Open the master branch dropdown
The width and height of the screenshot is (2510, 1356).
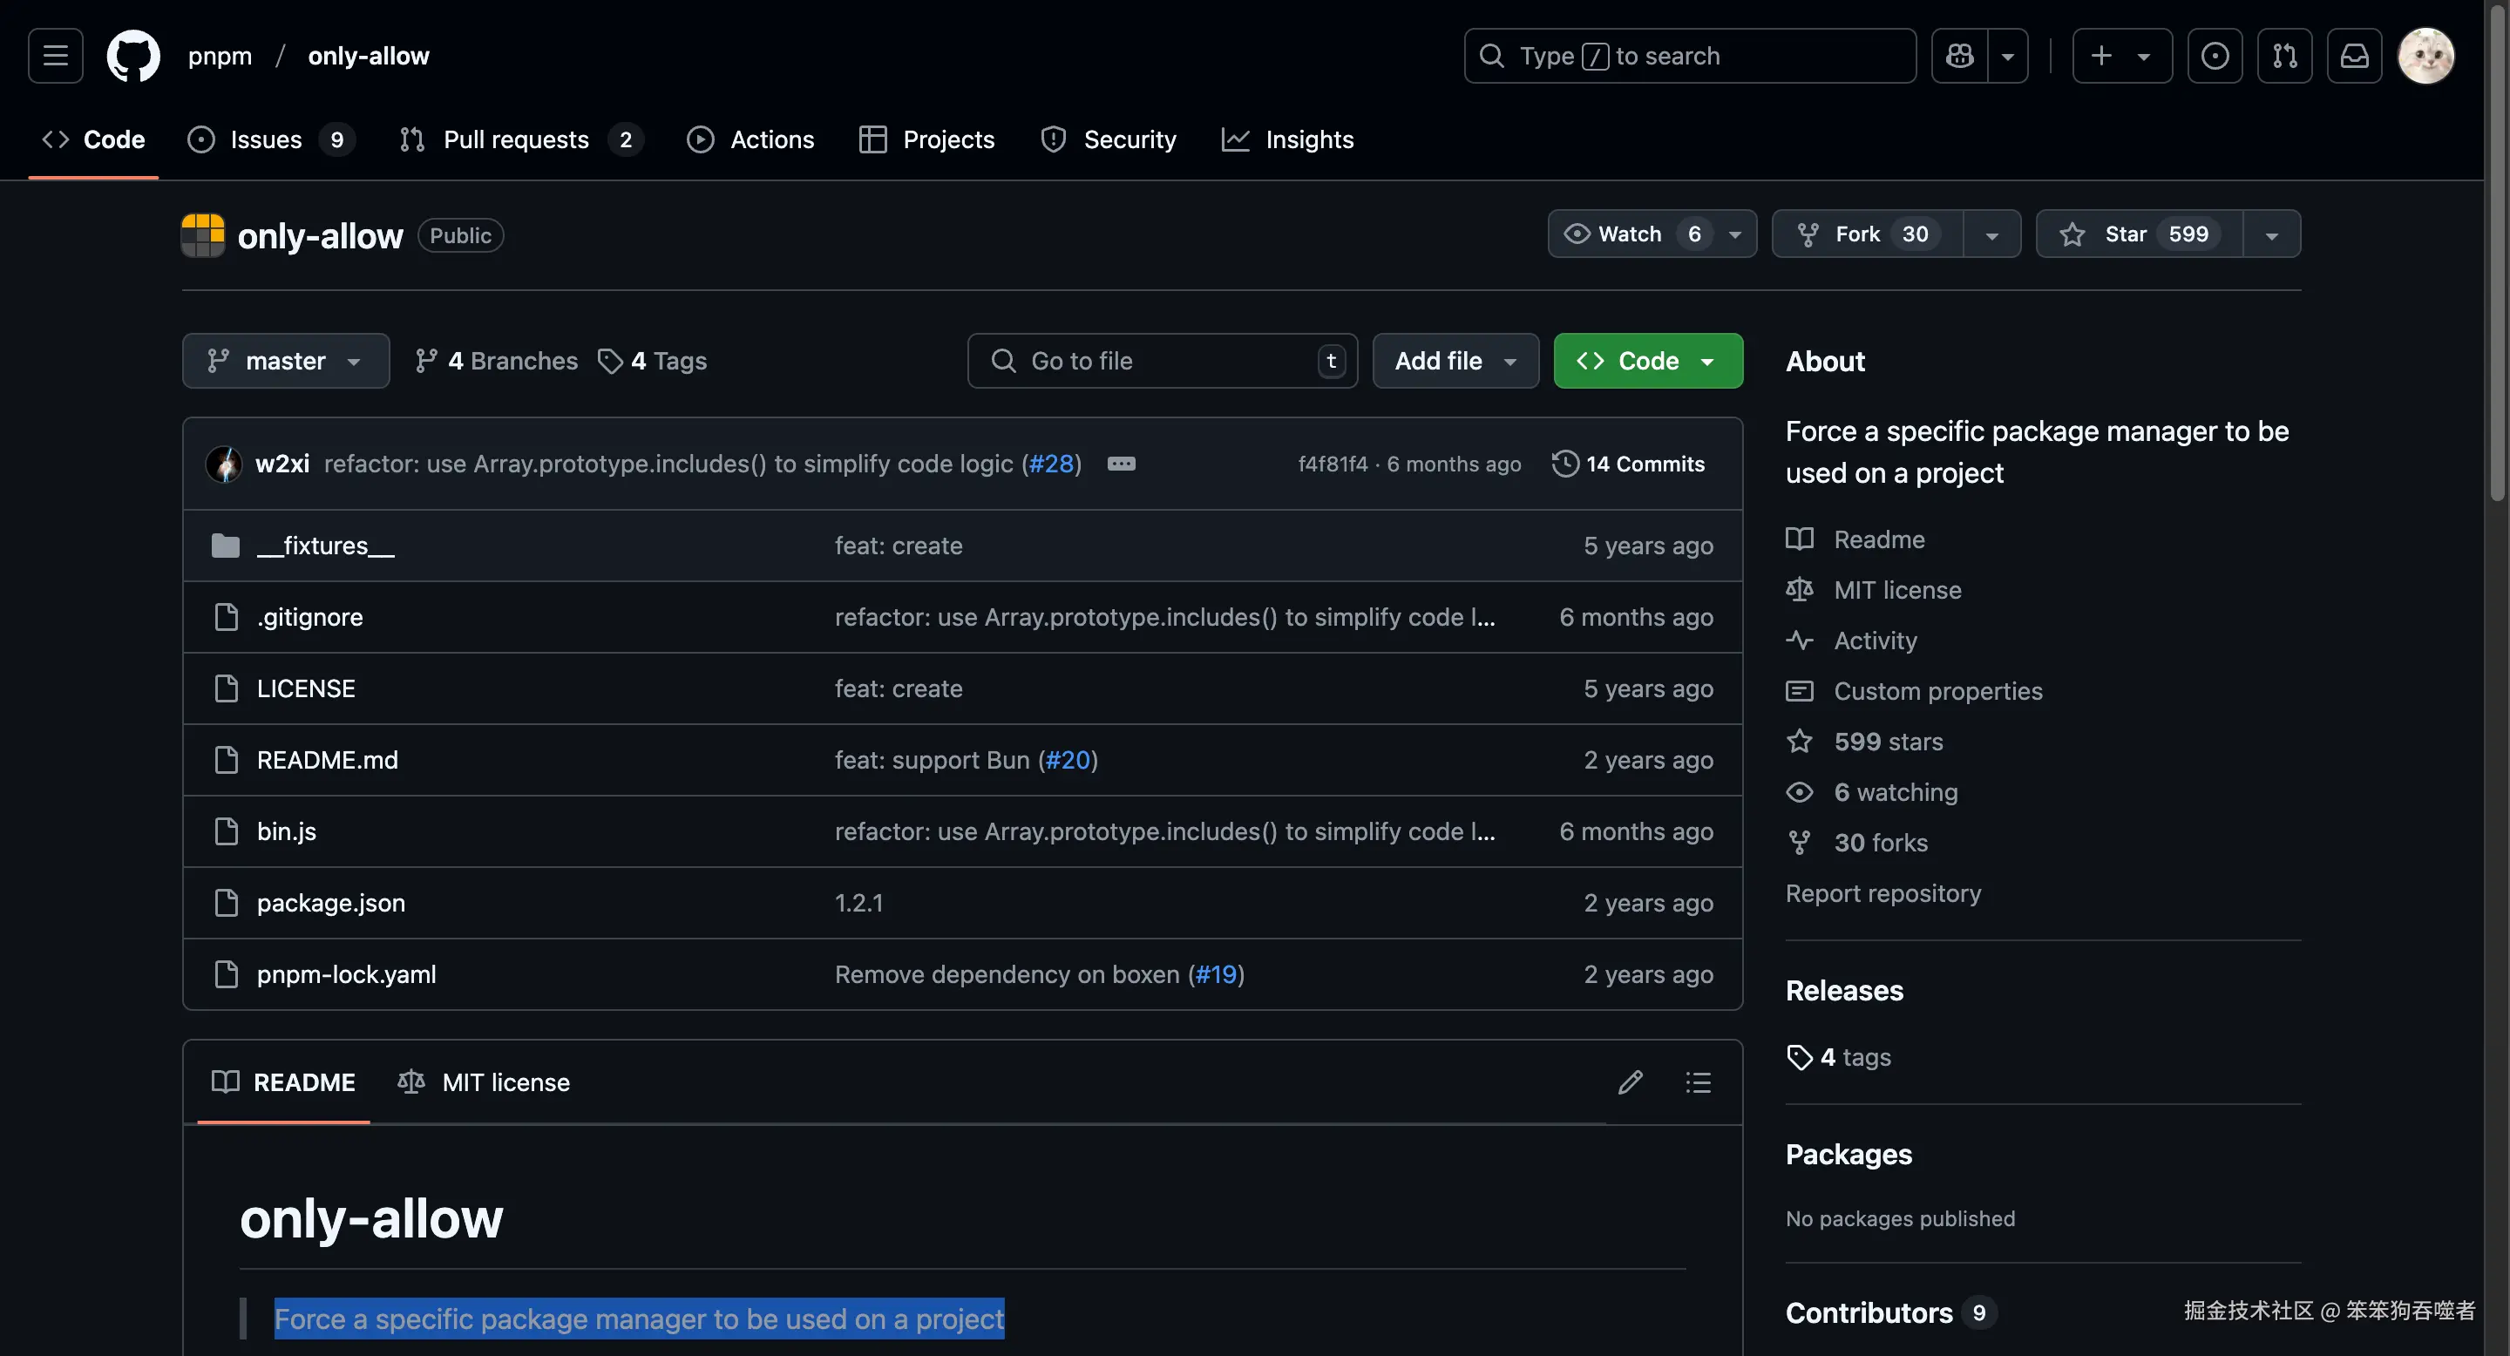tap(286, 361)
